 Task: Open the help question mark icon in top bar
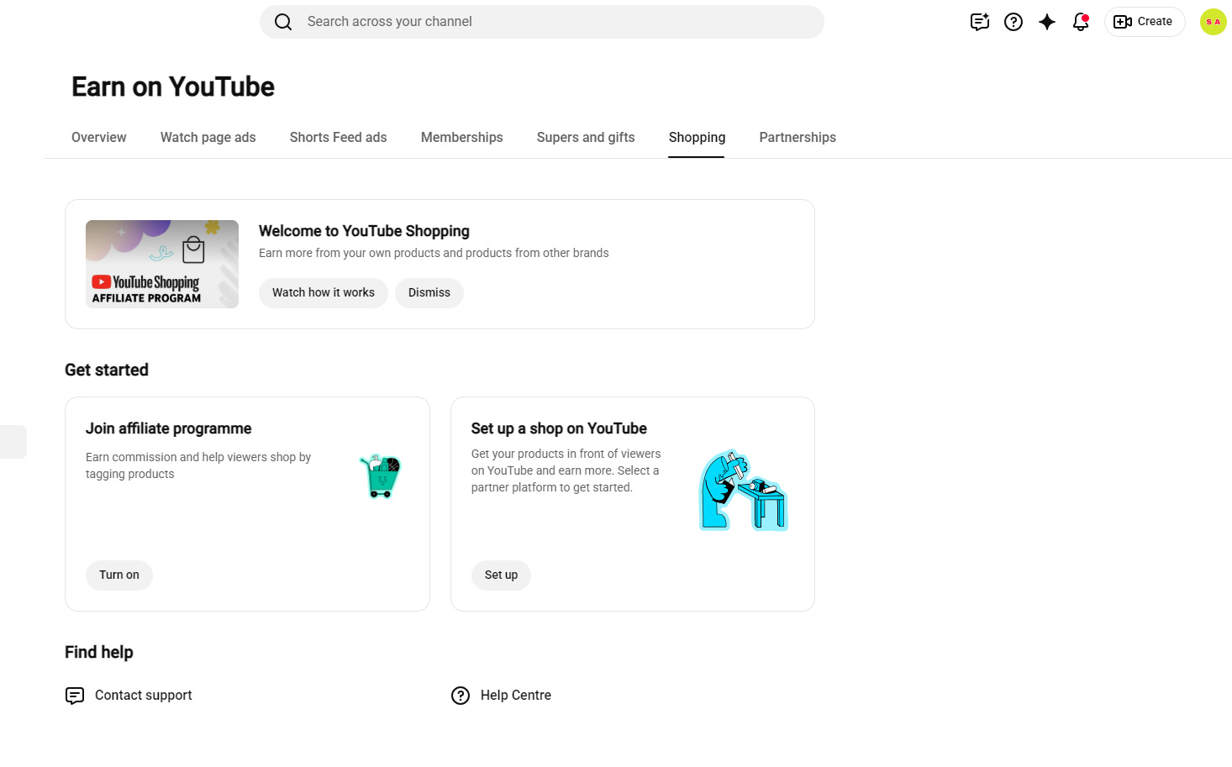pos(1014,22)
